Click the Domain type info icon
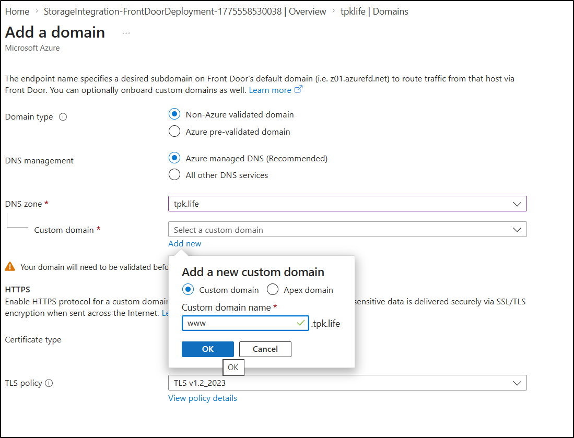This screenshot has height=438, width=574. tap(63, 117)
